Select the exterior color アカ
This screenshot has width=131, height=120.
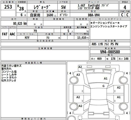pyautogui.click(x=35, y=31)
